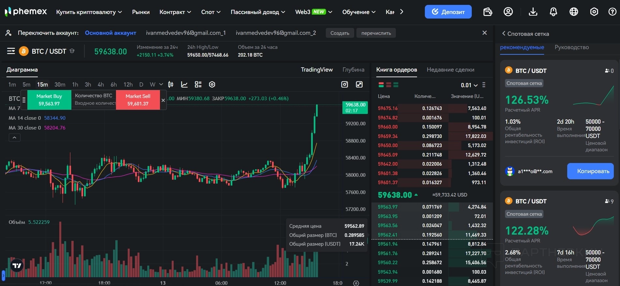620x286 pixels.
Task: Switch to account ivanmedvedev96@gmail.com_1
Action: click(x=186, y=33)
